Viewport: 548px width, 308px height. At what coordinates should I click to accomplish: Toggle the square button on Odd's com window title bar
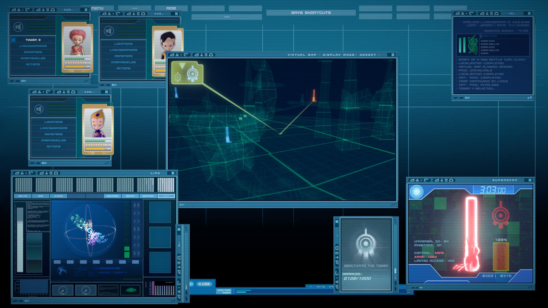106,92
